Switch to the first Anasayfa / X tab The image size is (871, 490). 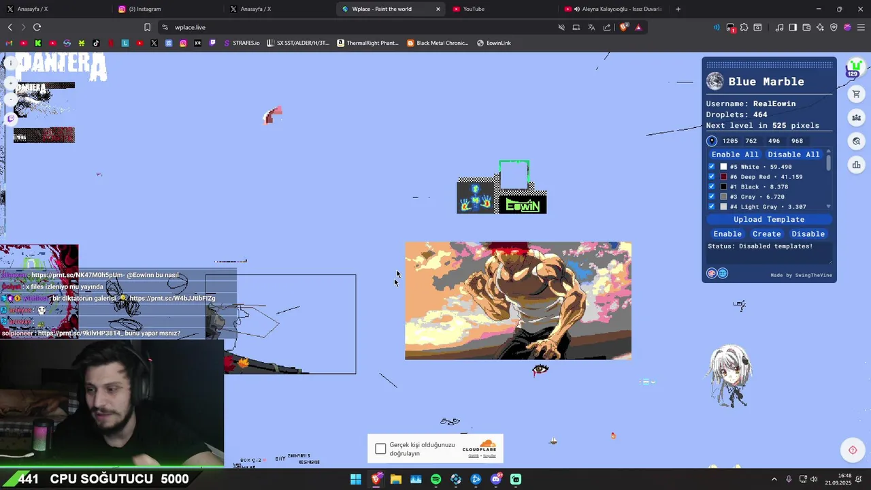click(54, 9)
